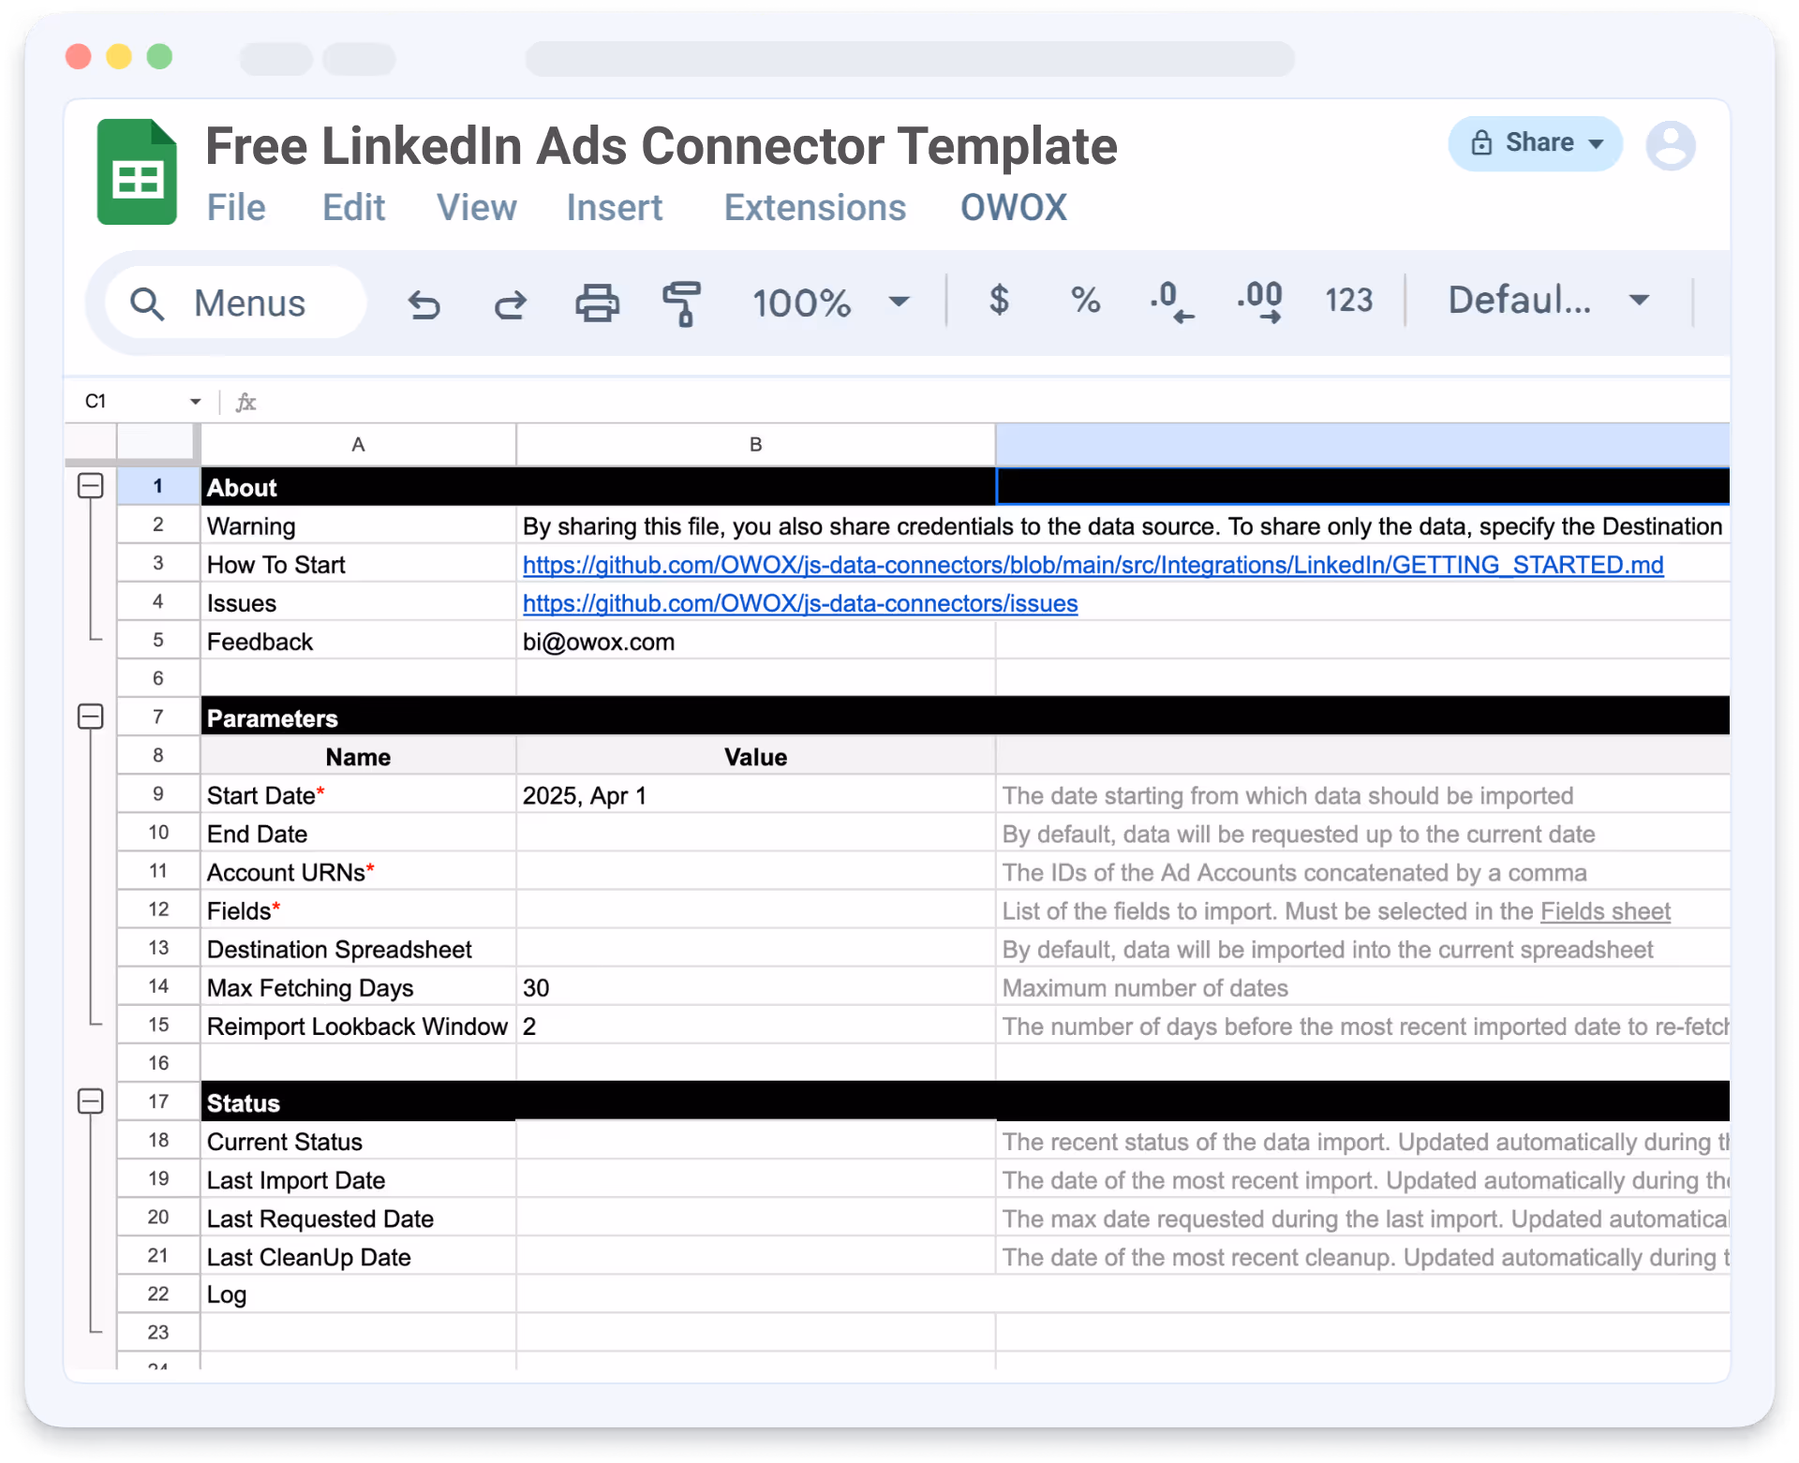
Task: Open the View menu
Action: tap(476, 208)
